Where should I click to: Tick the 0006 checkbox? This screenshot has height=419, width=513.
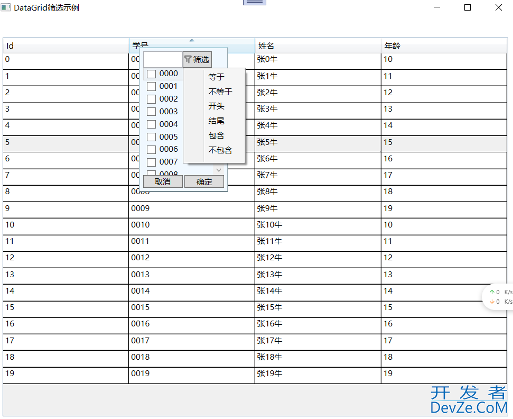(151, 150)
